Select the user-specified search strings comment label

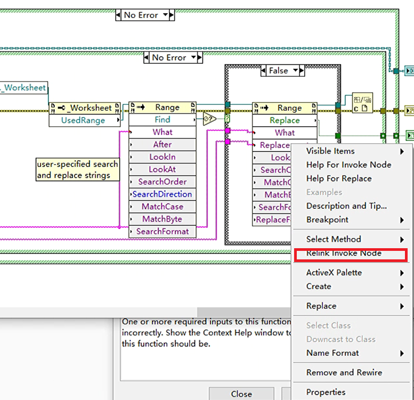coord(77,169)
